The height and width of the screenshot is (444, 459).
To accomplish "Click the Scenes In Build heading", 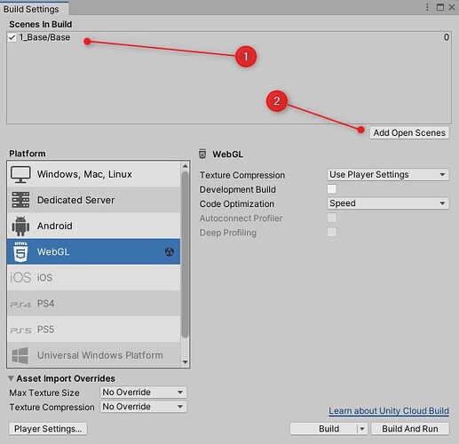I will 41,24.
